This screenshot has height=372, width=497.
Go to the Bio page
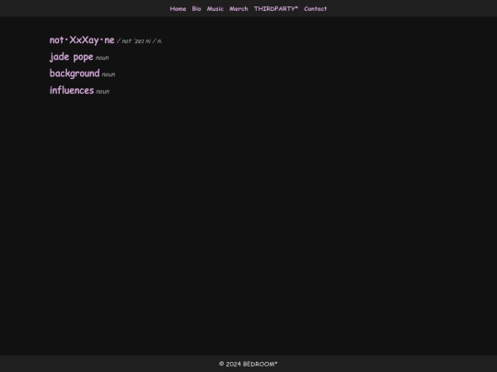pos(196,9)
